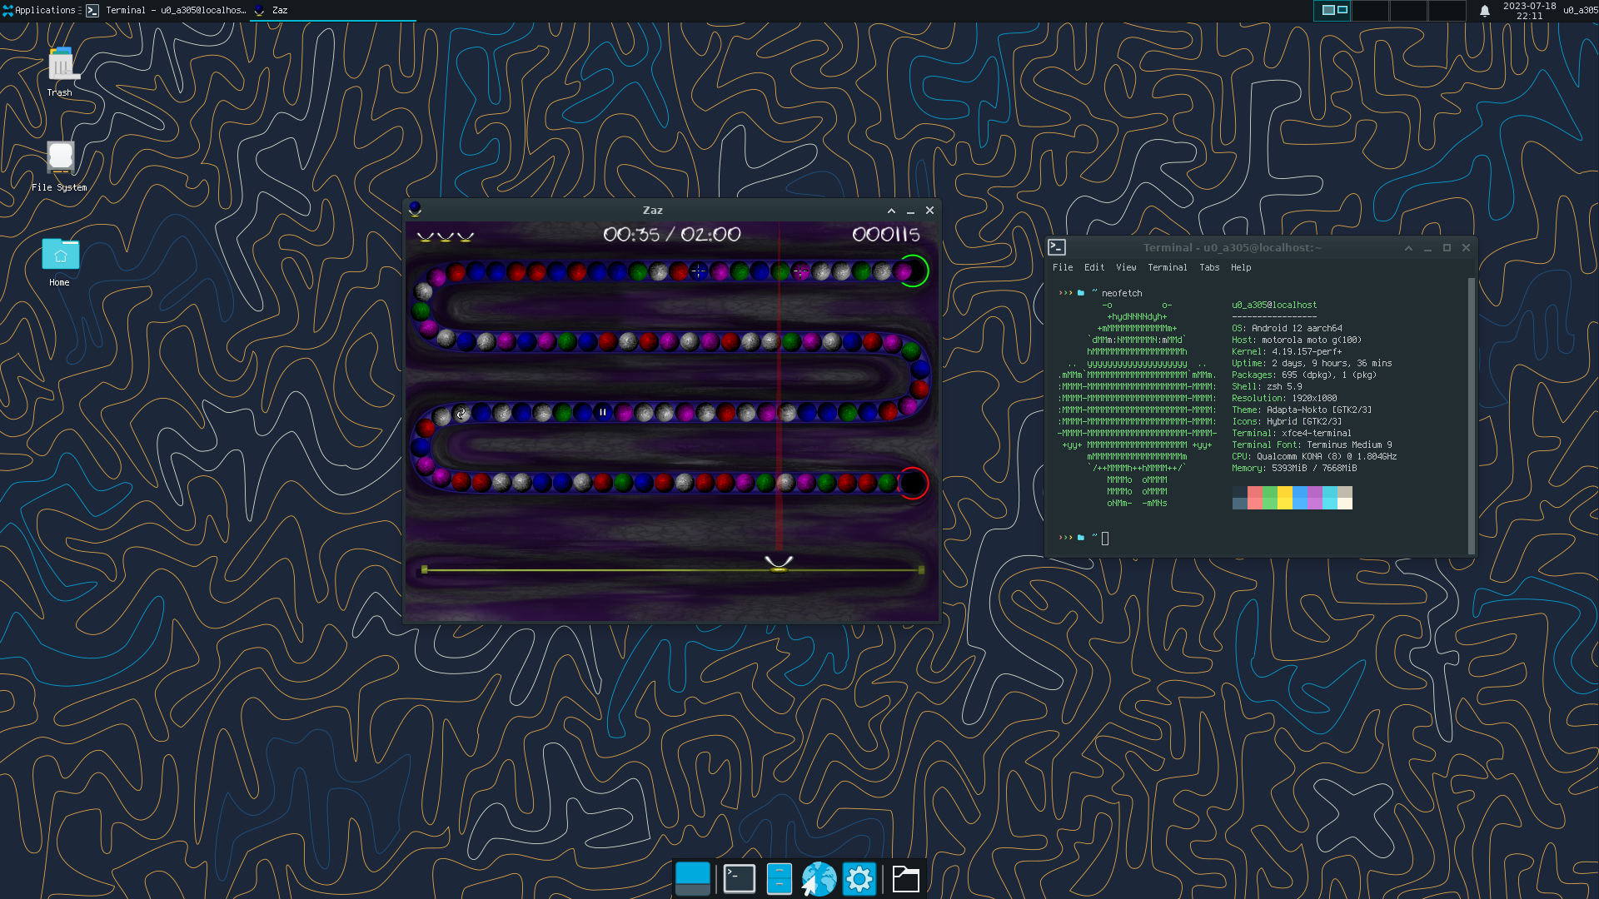Click the yellow swatch in neofetch palette

tap(1285, 498)
